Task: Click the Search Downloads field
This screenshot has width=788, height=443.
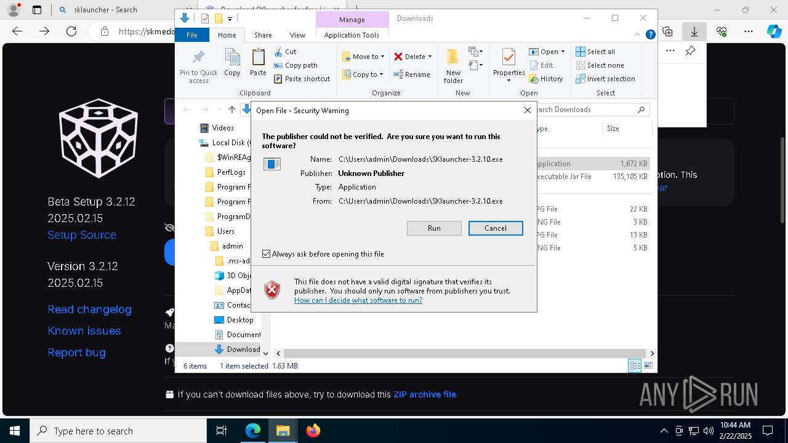Action: click(592, 110)
